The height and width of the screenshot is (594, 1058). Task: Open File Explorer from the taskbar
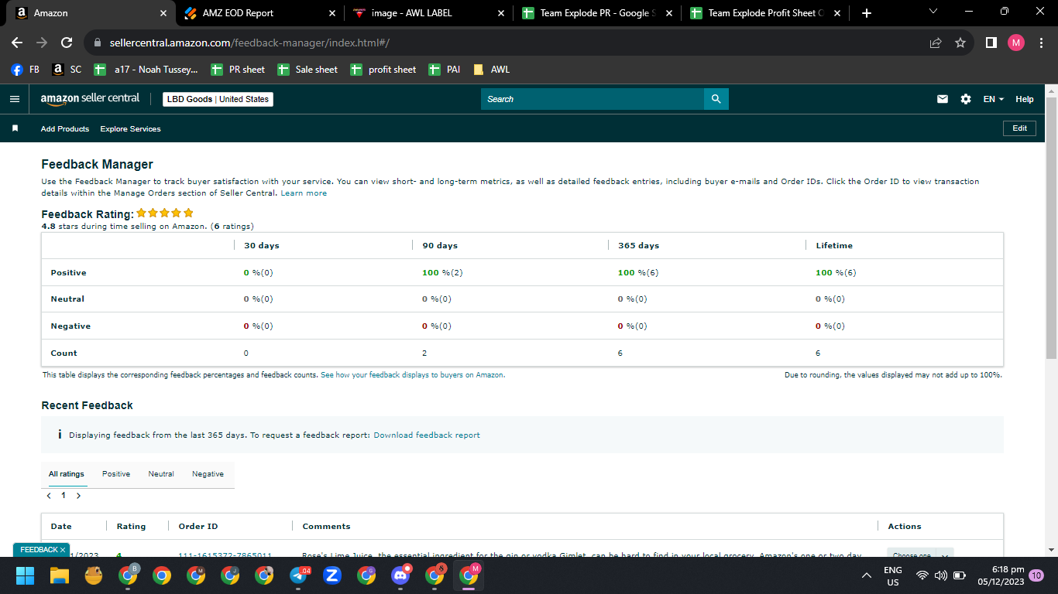(60, 575)
